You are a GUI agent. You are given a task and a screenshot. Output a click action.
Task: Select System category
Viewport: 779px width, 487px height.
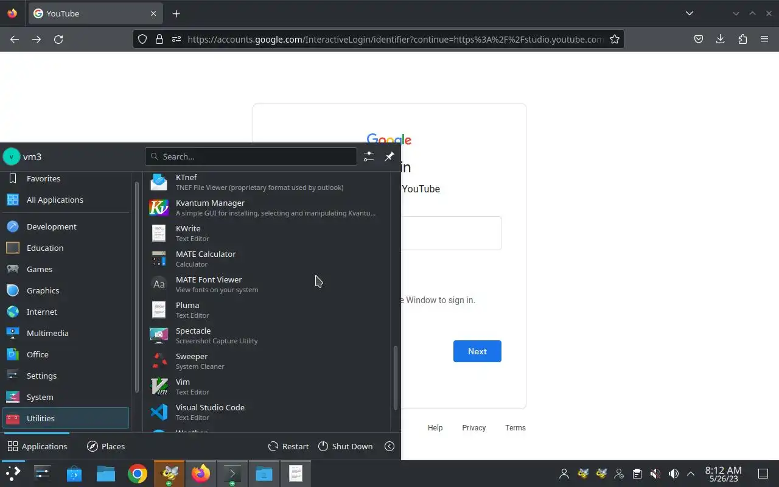point(66,397)
